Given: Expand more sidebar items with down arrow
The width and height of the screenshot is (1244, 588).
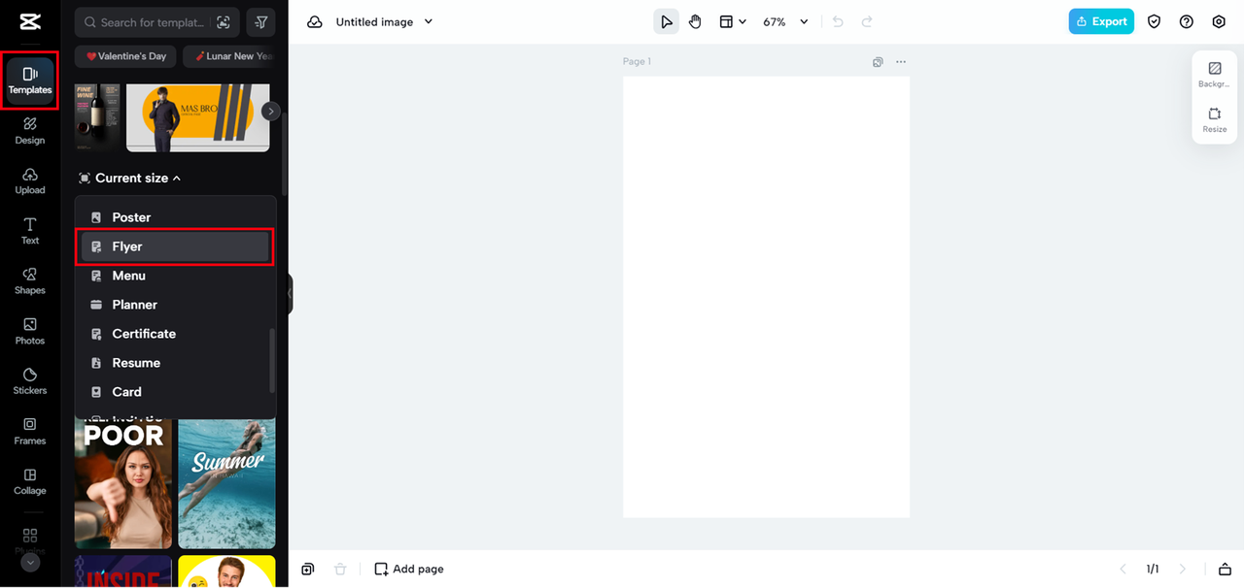Looking at the screenshot, I should point(30,562).
